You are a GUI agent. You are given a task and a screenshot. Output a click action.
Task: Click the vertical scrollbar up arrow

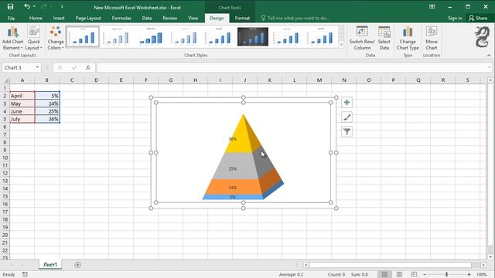pyautogui.click(x=490, y=80)
